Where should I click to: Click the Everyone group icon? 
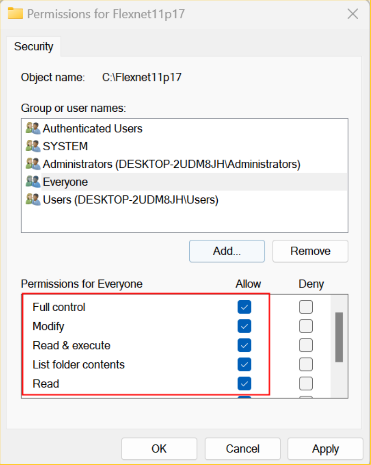click(x=33, y=182)
